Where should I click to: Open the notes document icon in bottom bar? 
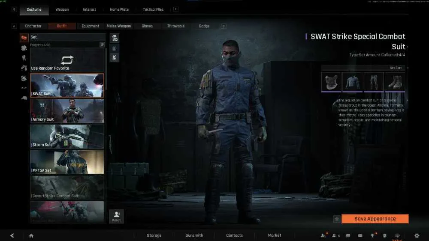[385, 235]
